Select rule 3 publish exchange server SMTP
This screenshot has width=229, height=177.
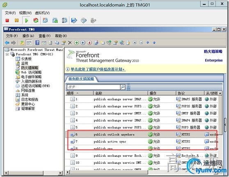pos(142,113)
